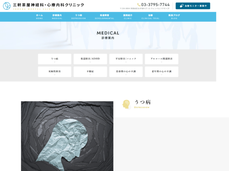Open the 医院紹介 CLINIC menu item

pyautogui.click(x=128, y=17)
